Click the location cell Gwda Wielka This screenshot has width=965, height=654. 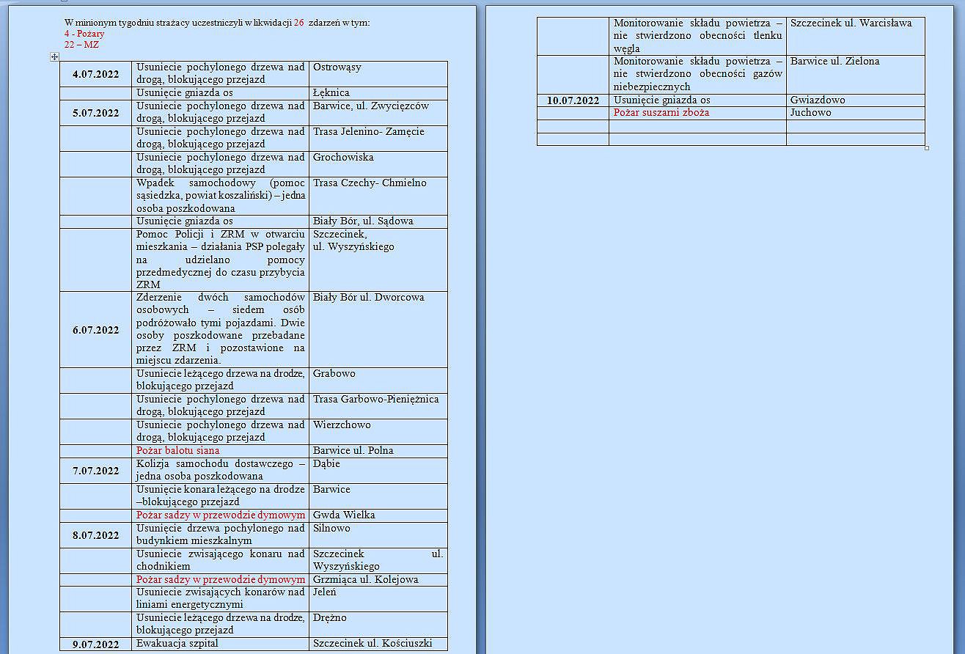(x=378, y=515)
